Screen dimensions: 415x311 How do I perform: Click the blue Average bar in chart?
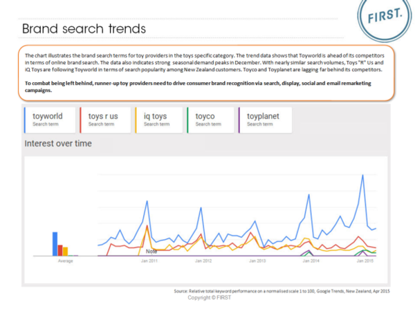point(55,244)
